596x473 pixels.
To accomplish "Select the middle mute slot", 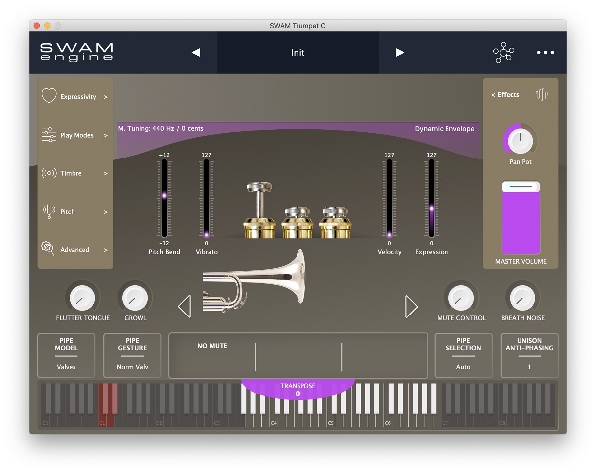I will (298, 356).
